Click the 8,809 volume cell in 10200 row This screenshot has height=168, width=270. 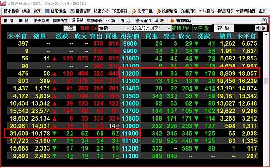(228, 73)
